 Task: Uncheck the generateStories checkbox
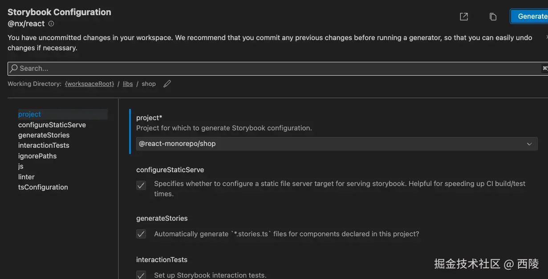(141, 234)
